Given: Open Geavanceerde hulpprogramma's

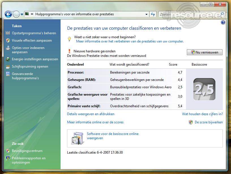Looking at the screenshot, I should tap(25, 76).
